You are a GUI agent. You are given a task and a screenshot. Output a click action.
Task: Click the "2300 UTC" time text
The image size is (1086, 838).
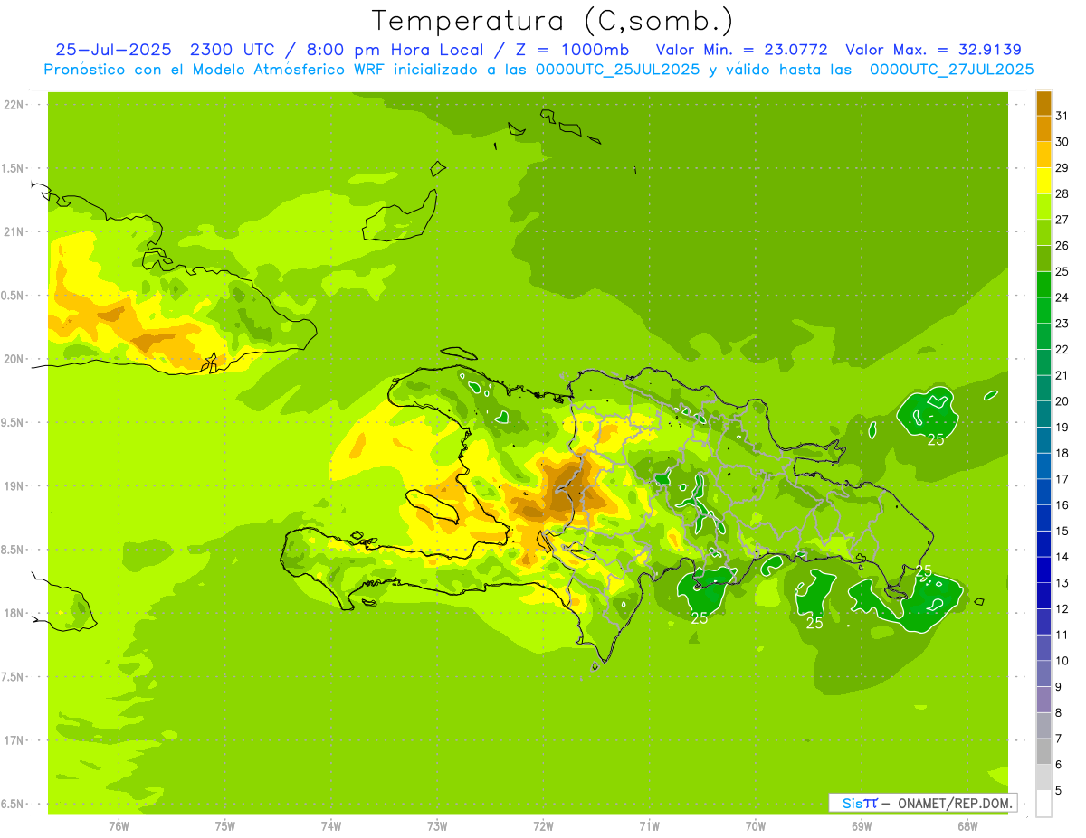232,50
